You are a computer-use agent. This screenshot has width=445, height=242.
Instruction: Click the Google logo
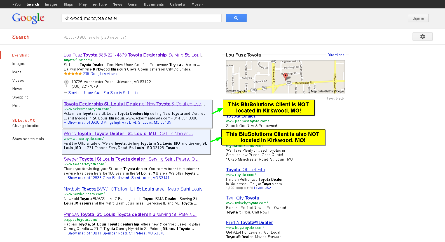pyautogui.click(x=28, y=18)
